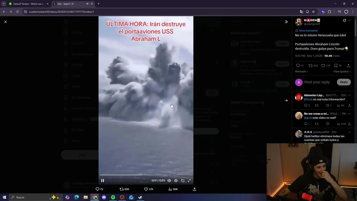Image resolution: width=357 pixels, height=201 pixels.
Task: Like the "este video es real?" reply
Action: (328, 124)
